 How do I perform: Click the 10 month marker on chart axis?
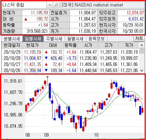(x=96, y=135)
